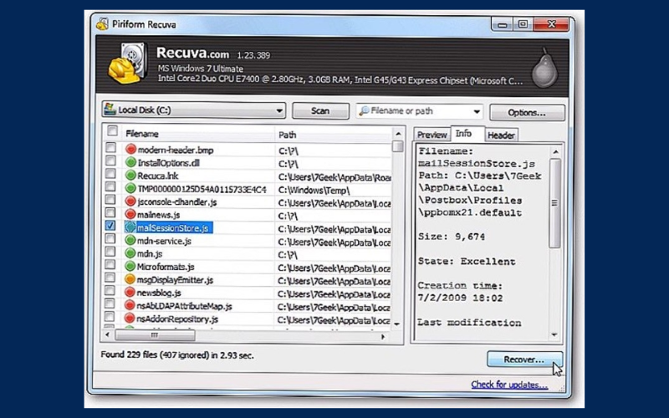Open the Local Disk (C:) drive dropdown
Image resolution: width=669 pixels, height=418 pixels.
194,110
